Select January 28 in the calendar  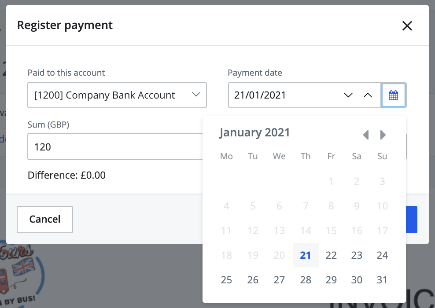click(306, 280)
